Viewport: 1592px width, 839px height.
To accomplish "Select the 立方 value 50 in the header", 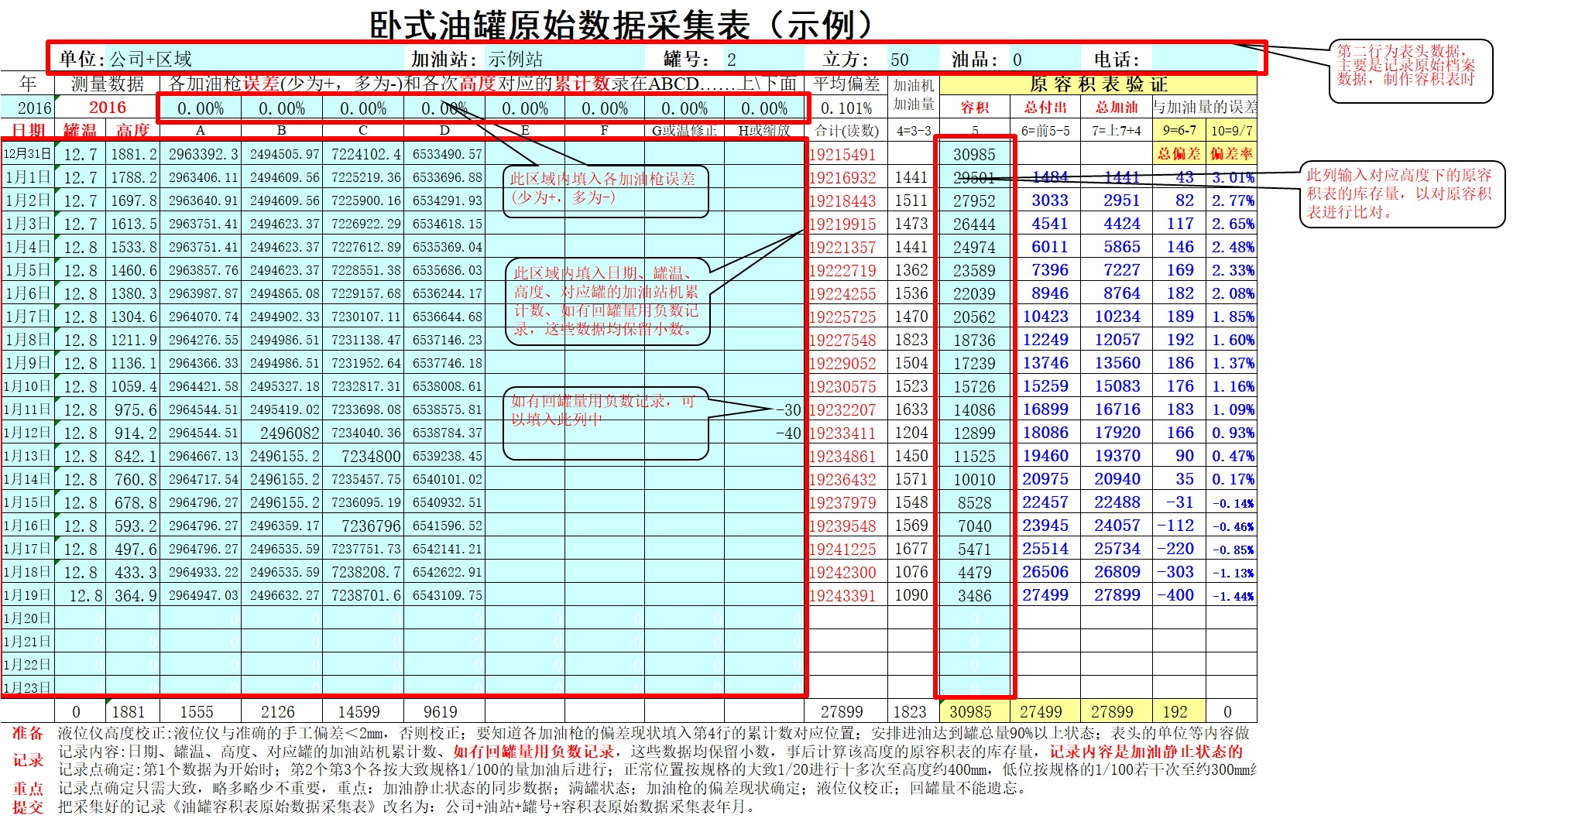I will (x=912, y=59).
